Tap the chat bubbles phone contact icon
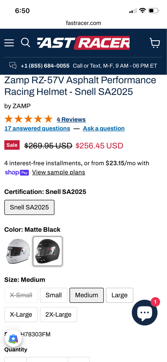The image size is (167, 362). pyautogui.click(x=13, y=65)
